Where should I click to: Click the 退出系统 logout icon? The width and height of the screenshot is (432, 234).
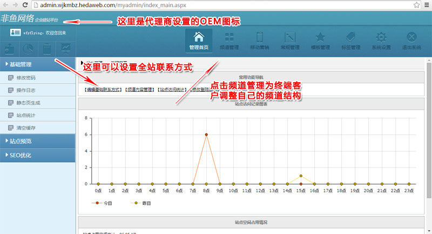pos(411,40)
